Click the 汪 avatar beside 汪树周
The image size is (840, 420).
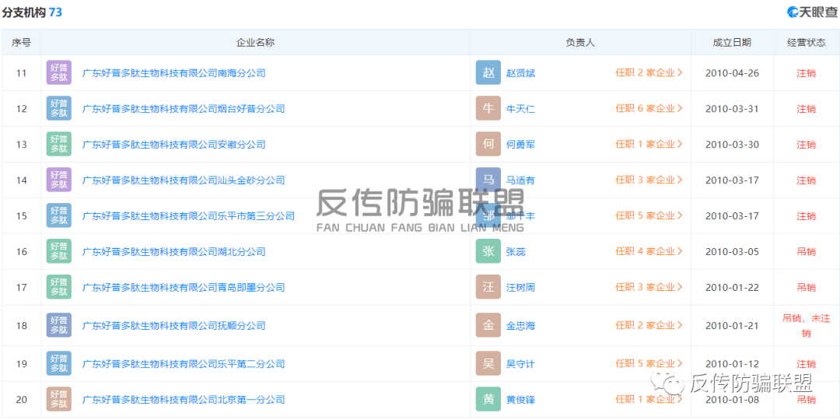(x=488, y=287)
